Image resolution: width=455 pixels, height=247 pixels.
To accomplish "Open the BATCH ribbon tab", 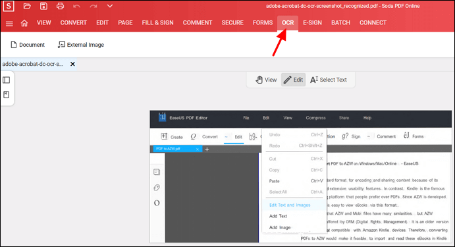I will coord(340,22).
